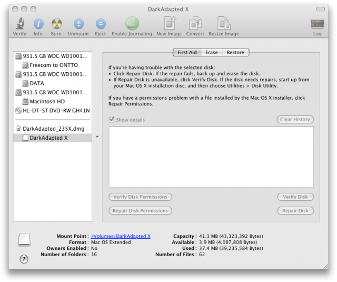337x282 pixels.
Task: Click Verify Disk Permissions button
Action: tap(141, 197)
